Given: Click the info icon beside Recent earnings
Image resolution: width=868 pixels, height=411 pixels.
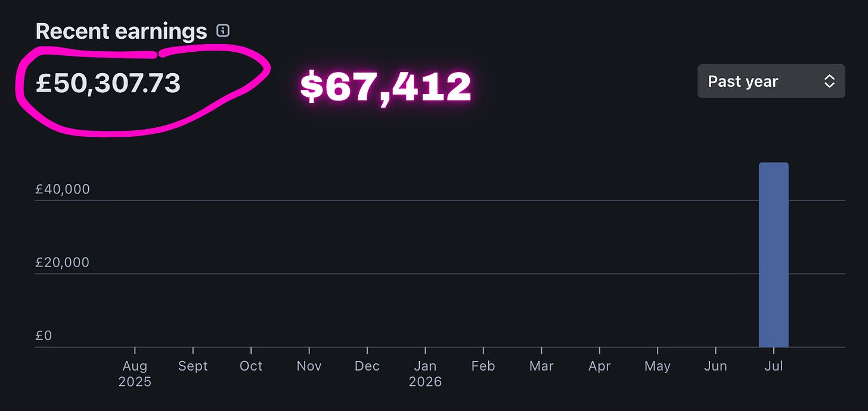Looking at the screenshot, I should [x=223, y=30].
